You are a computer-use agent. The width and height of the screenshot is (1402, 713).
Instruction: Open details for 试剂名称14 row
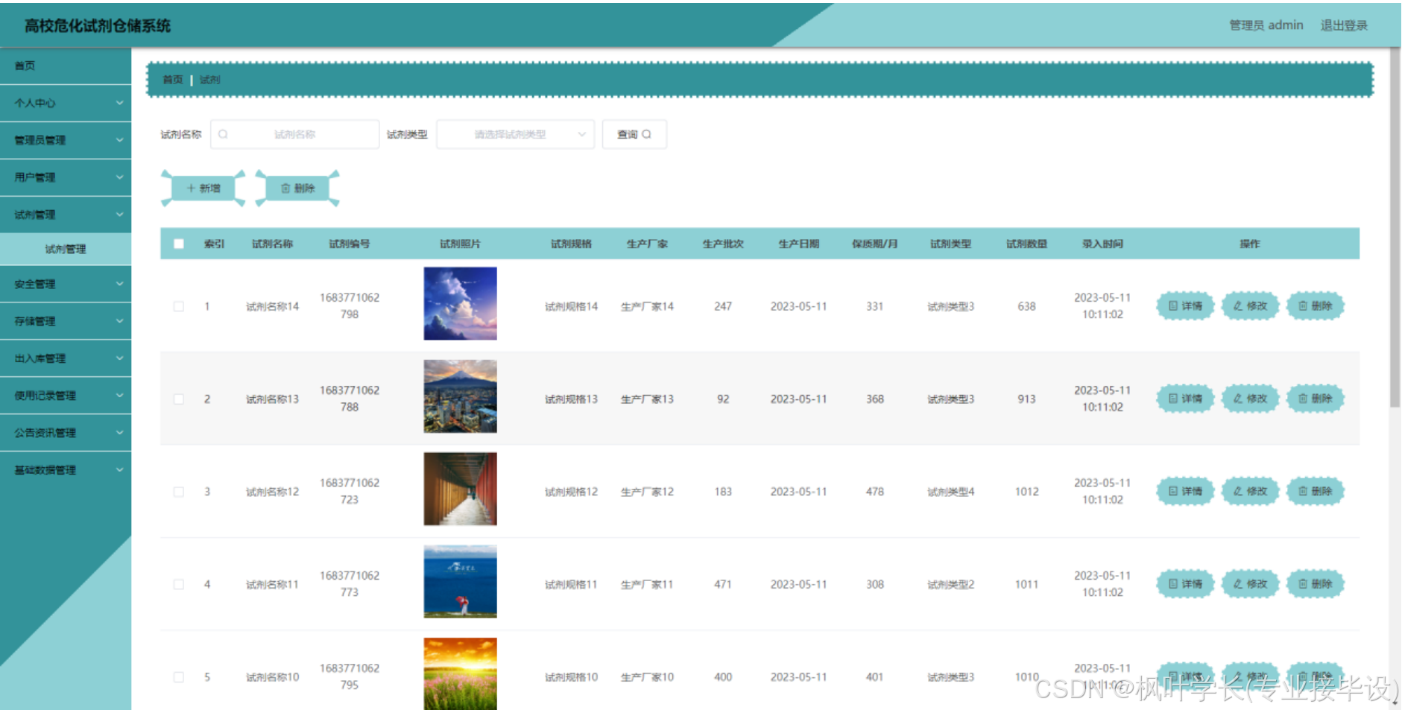click(x=1184, y=306)
